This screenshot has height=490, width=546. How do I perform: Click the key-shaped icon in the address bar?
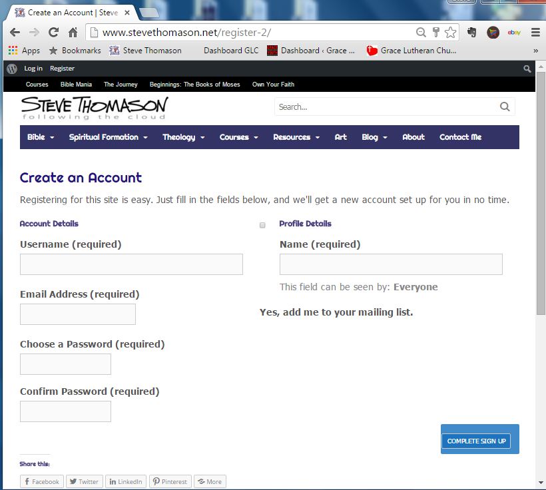tap(436, 31)
